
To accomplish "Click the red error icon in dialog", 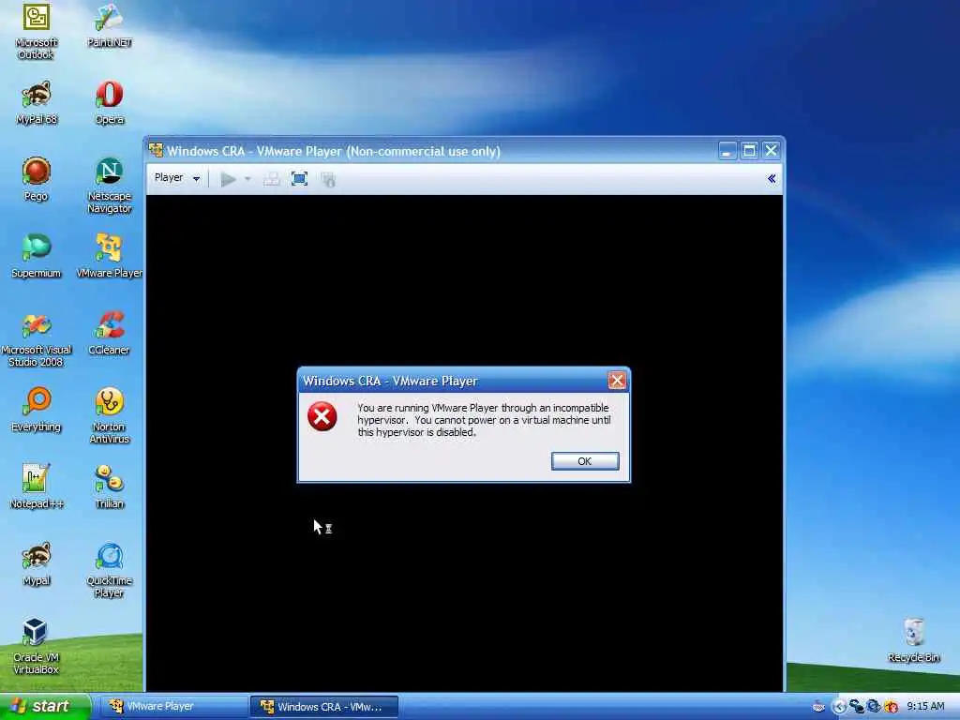I will point(322,416).
